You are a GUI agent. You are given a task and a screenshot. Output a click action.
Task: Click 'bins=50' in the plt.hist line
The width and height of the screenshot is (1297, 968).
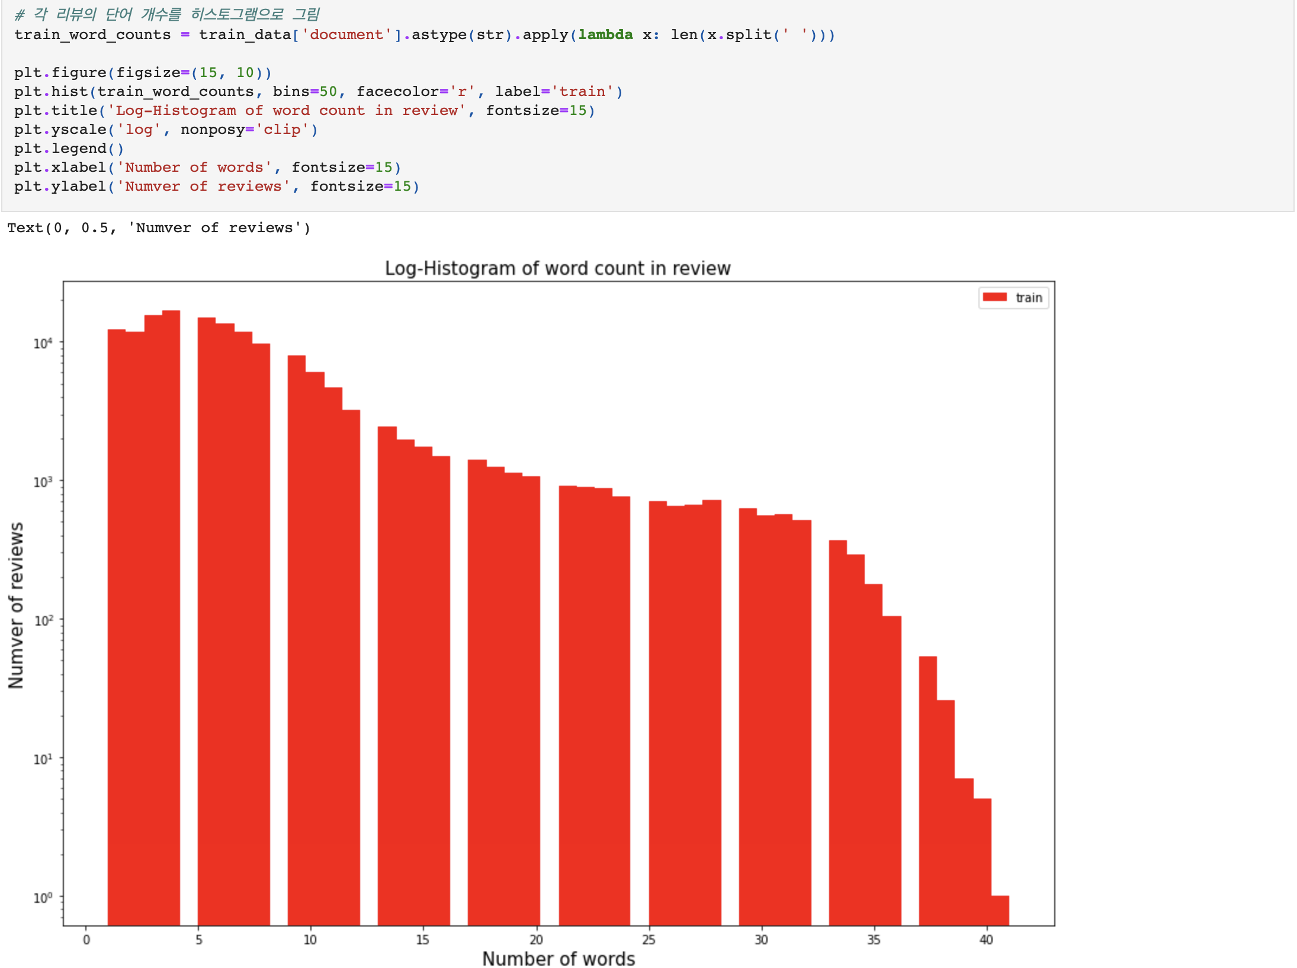[304, 92]
